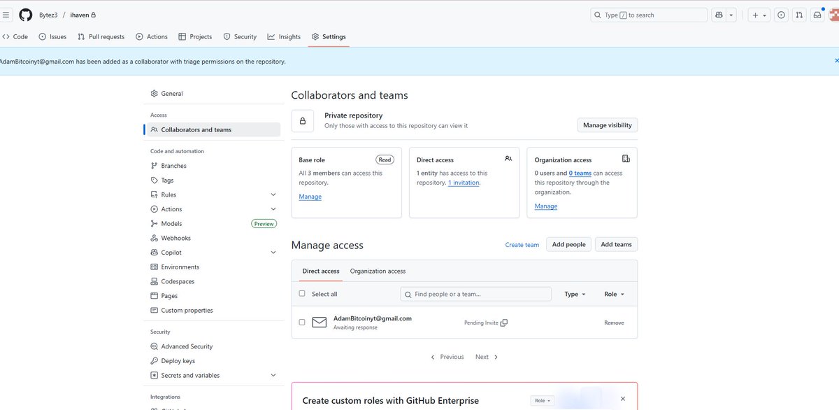839x410 pixels.
Task: Expand Secrets and variables chevron
Action: (x=273, y=375)
